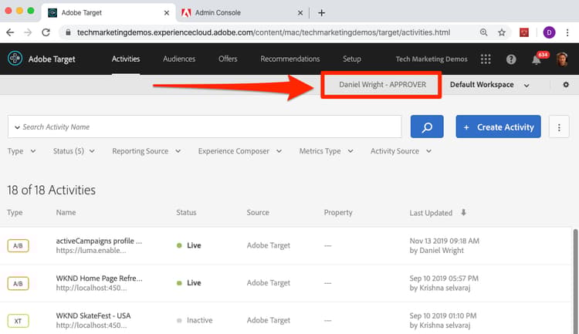Open the activeCampaigns profile activity
The width and height of the screenshot is (579, 334).
pyautogui.click(x=99, y=241)
